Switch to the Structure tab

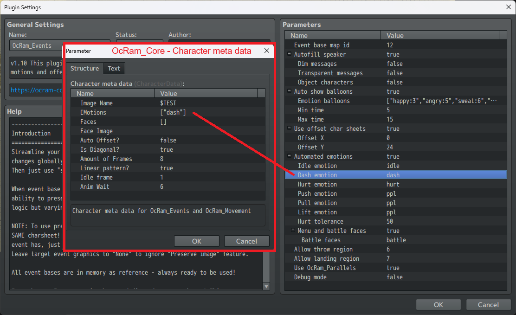pos(84,69)
